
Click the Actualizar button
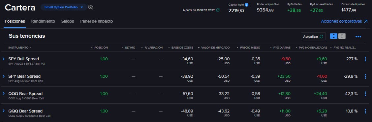tap(313, 37)
